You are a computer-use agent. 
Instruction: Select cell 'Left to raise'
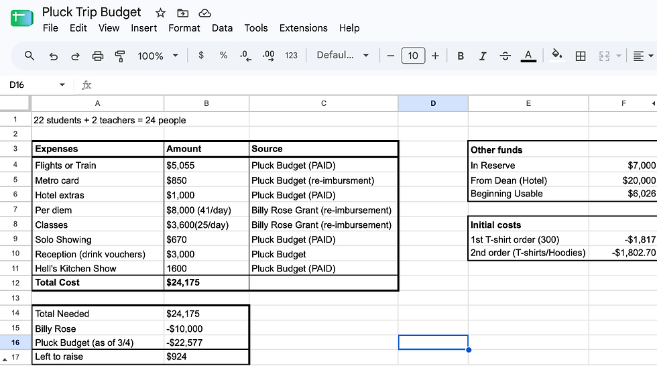pyautogui.click(x=98, y=357)
